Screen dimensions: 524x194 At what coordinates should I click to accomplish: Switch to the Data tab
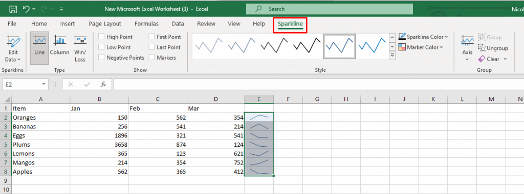178,23
